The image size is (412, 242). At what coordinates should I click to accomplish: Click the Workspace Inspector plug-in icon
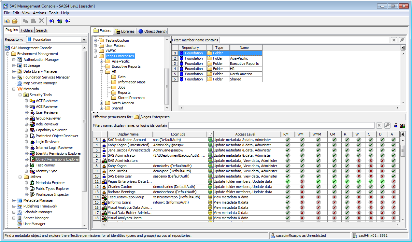32,194
